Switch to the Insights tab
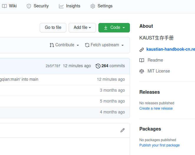The height and width of the screenshot is (155, 195). 70,6
